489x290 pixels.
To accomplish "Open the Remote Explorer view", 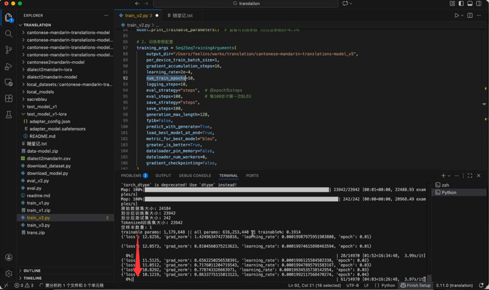I will pyautogui.click(x=9, y=83).
